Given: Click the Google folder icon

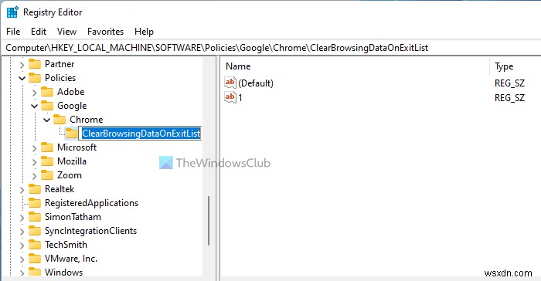Looking at the screenshot, I should pyautogui.click(x=47, y=106).
